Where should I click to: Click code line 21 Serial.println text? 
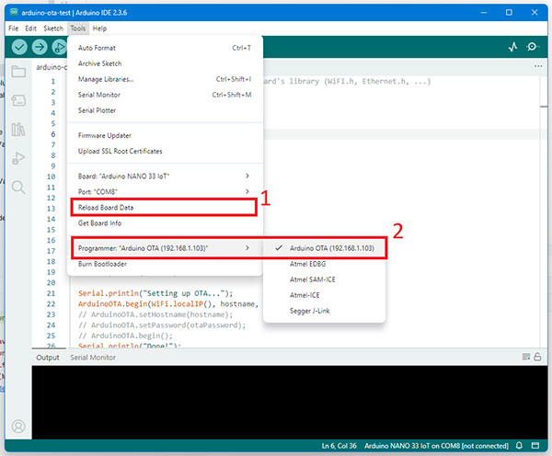[155, 293]
